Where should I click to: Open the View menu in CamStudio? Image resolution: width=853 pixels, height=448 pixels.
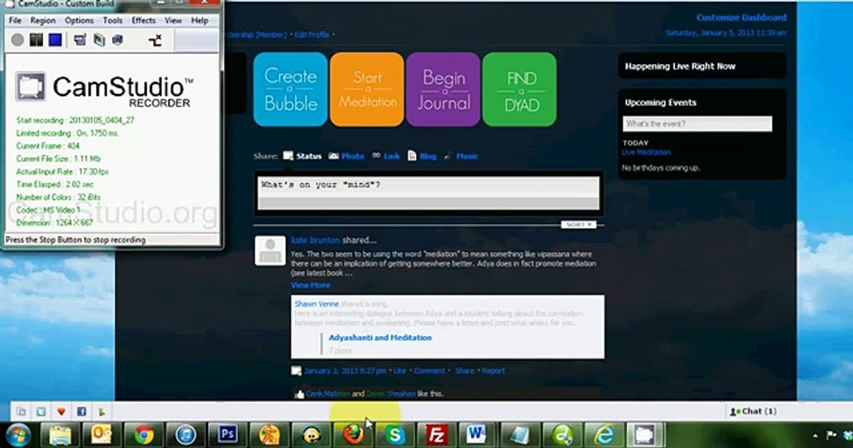point(173,21)
